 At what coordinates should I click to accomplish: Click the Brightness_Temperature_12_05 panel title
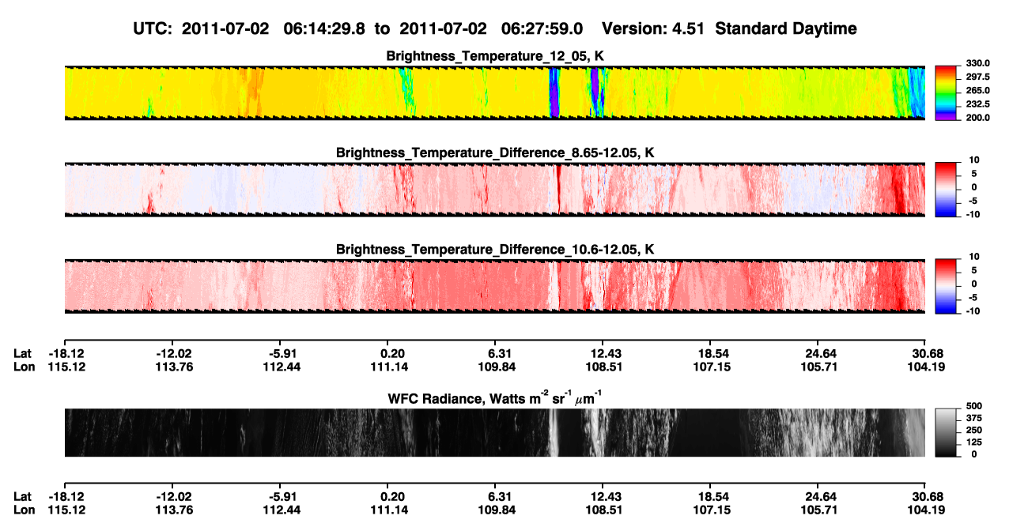tap(495, 56)
